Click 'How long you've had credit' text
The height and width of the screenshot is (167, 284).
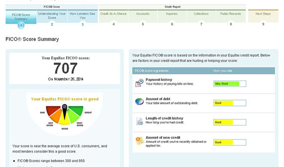tap(165, 123)
